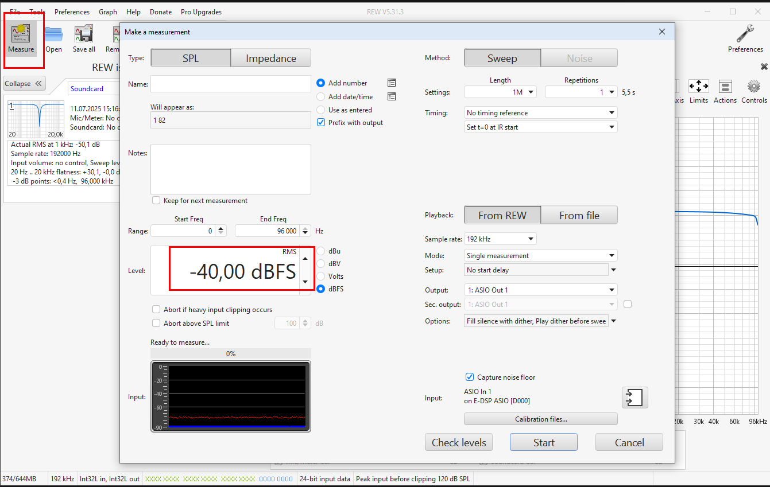This screenshot has height=487, width=770.
Task: Select Add number radio button
Action: coord(321,83)
